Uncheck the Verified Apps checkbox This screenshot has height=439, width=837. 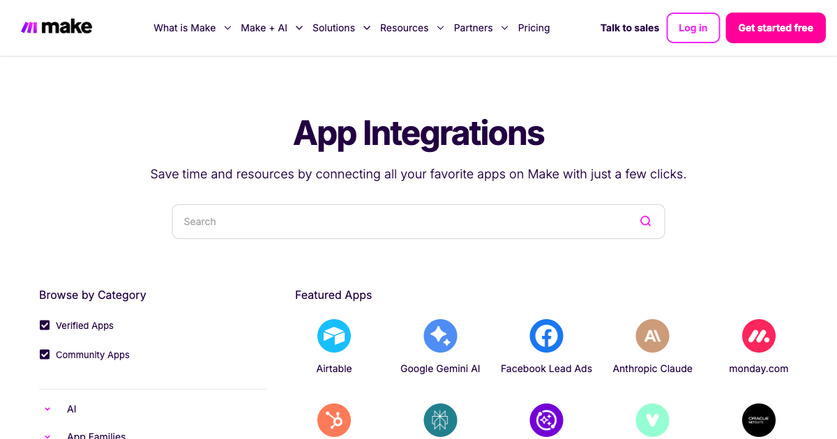point(45,325)
